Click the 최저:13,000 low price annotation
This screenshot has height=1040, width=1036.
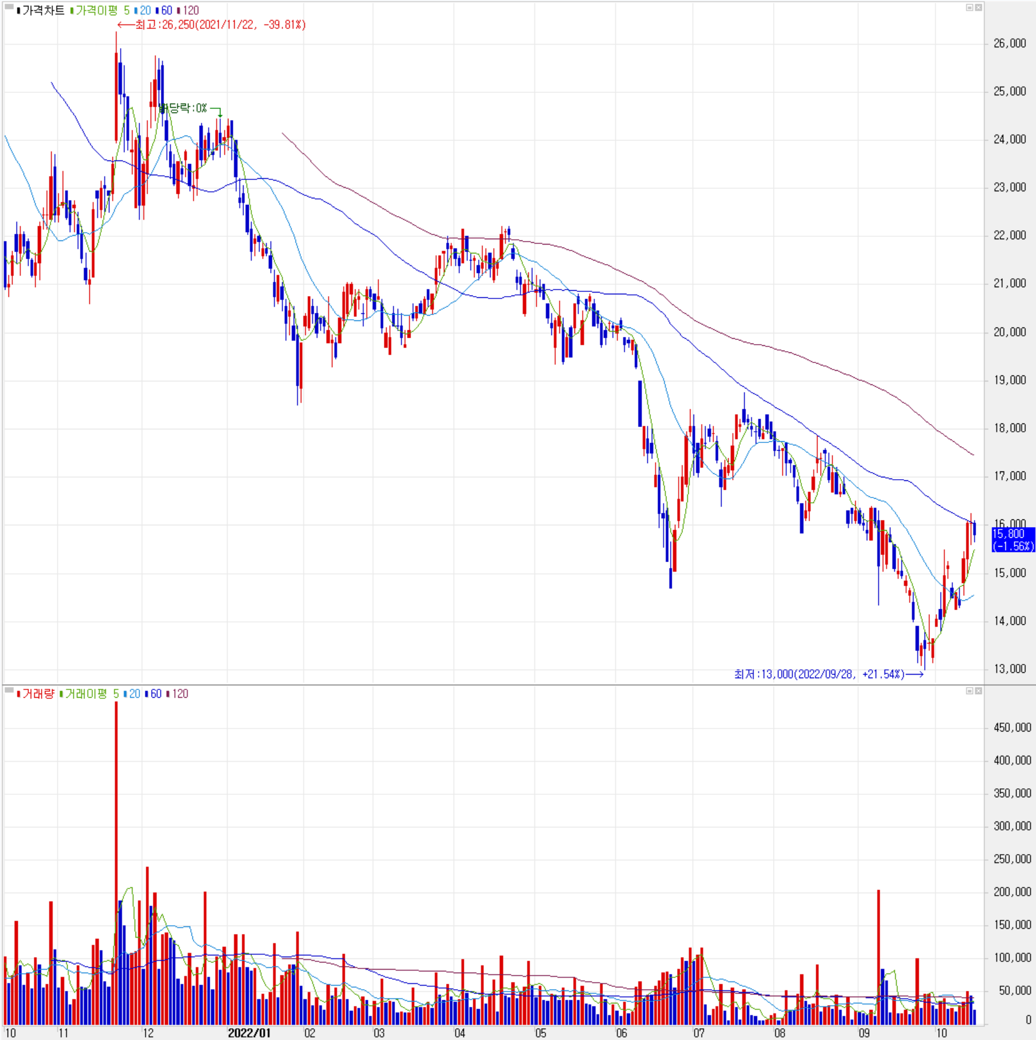coord(829,674)
